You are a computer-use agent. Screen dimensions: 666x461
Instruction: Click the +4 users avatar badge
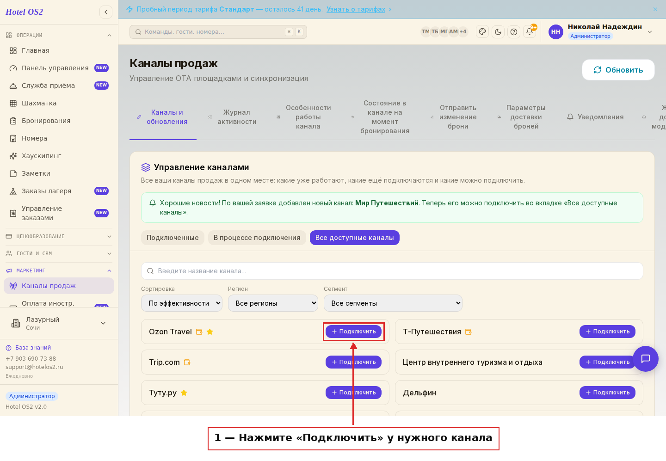pyautogui.click(x=463, y=31)
